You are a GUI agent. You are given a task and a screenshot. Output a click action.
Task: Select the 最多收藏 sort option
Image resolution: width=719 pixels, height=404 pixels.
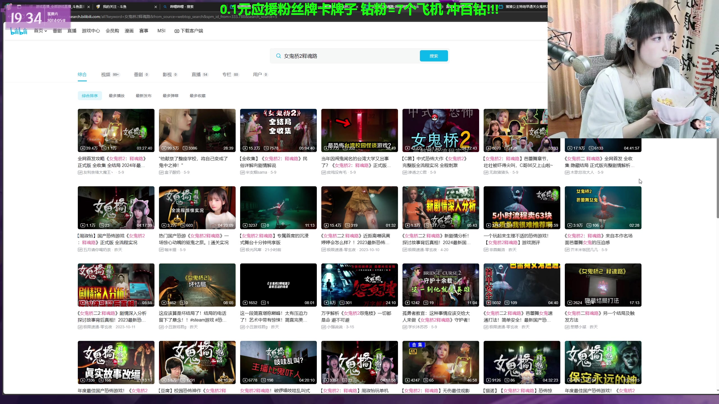point(198,96)
